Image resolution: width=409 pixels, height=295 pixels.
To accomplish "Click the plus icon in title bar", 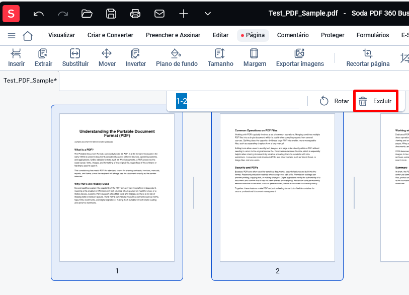I will [184, 14].
